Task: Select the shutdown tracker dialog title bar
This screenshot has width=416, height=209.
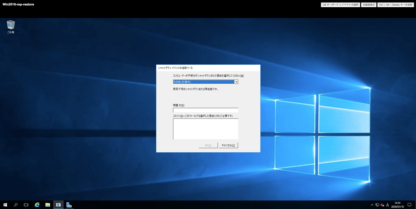Action: coord(208,68)
